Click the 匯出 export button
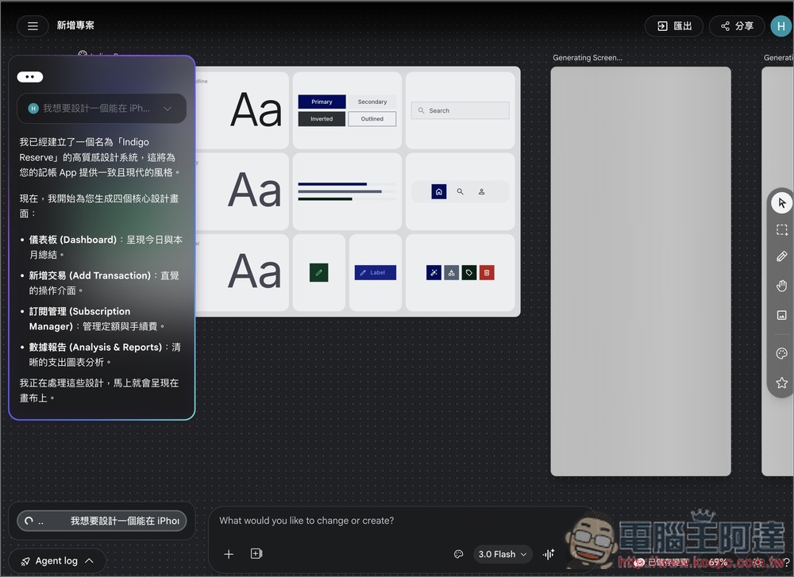The height and width of the screenshot is (577, 794). point(674,26)
